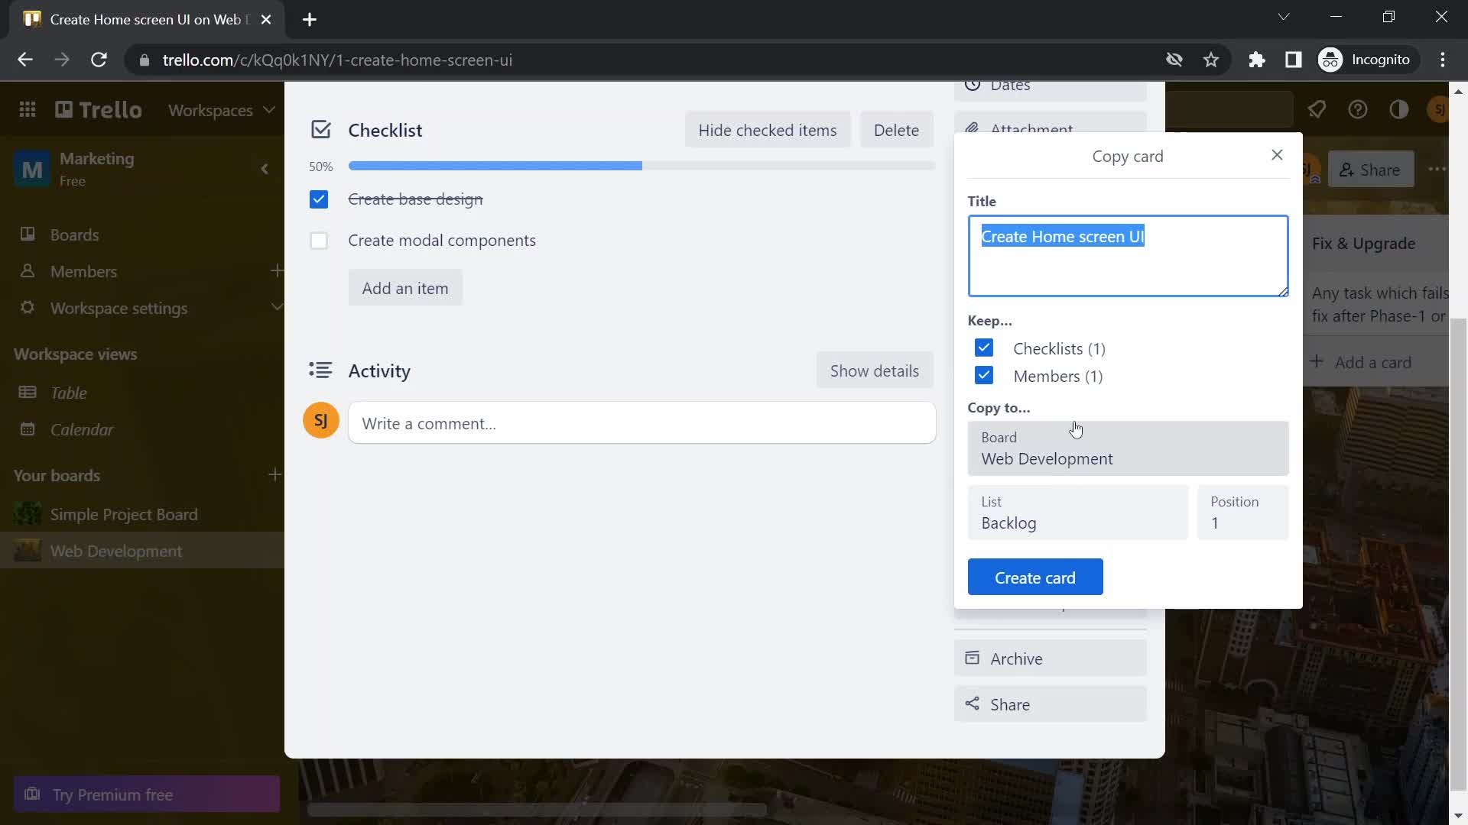The width and height of the screenshot is (1468, 825).
Task: Collapse the Marketing sidebar with the chevron
Action: [265, 169]
